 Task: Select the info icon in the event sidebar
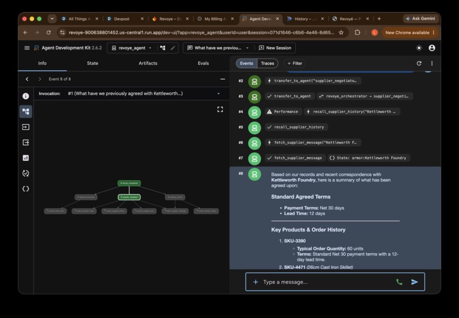click(26, 96)
